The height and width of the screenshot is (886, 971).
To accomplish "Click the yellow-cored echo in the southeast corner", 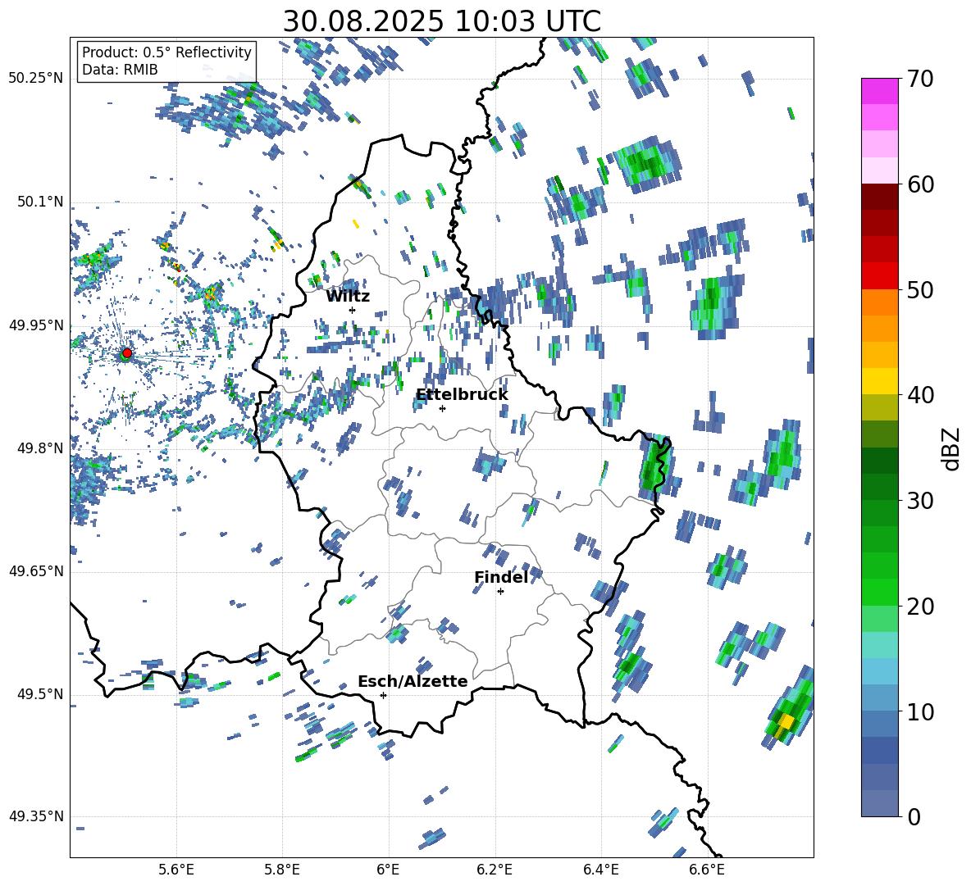I will coord(788,708).
